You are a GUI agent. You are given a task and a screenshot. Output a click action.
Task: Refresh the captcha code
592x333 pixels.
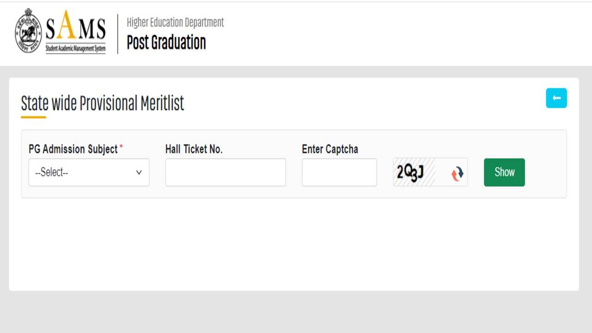(457, 173)
